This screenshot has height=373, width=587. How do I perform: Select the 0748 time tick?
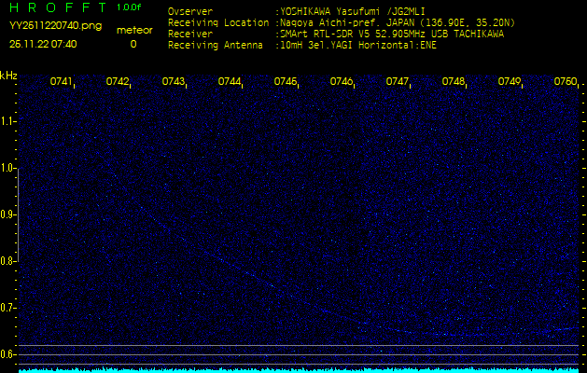[454, 82]
